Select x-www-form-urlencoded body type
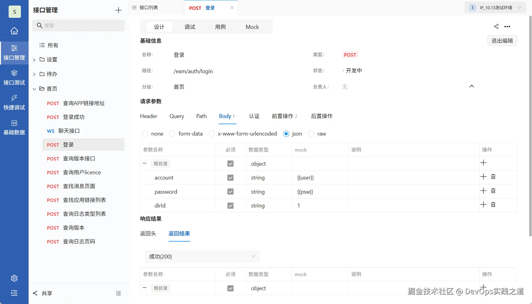 coord(212,134)
